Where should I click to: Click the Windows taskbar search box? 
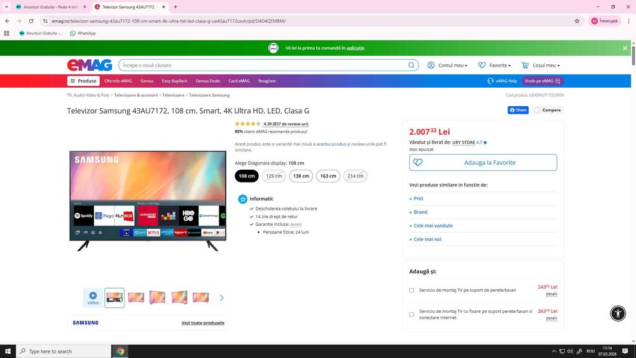pyautogui.click(x=64, y=351)
